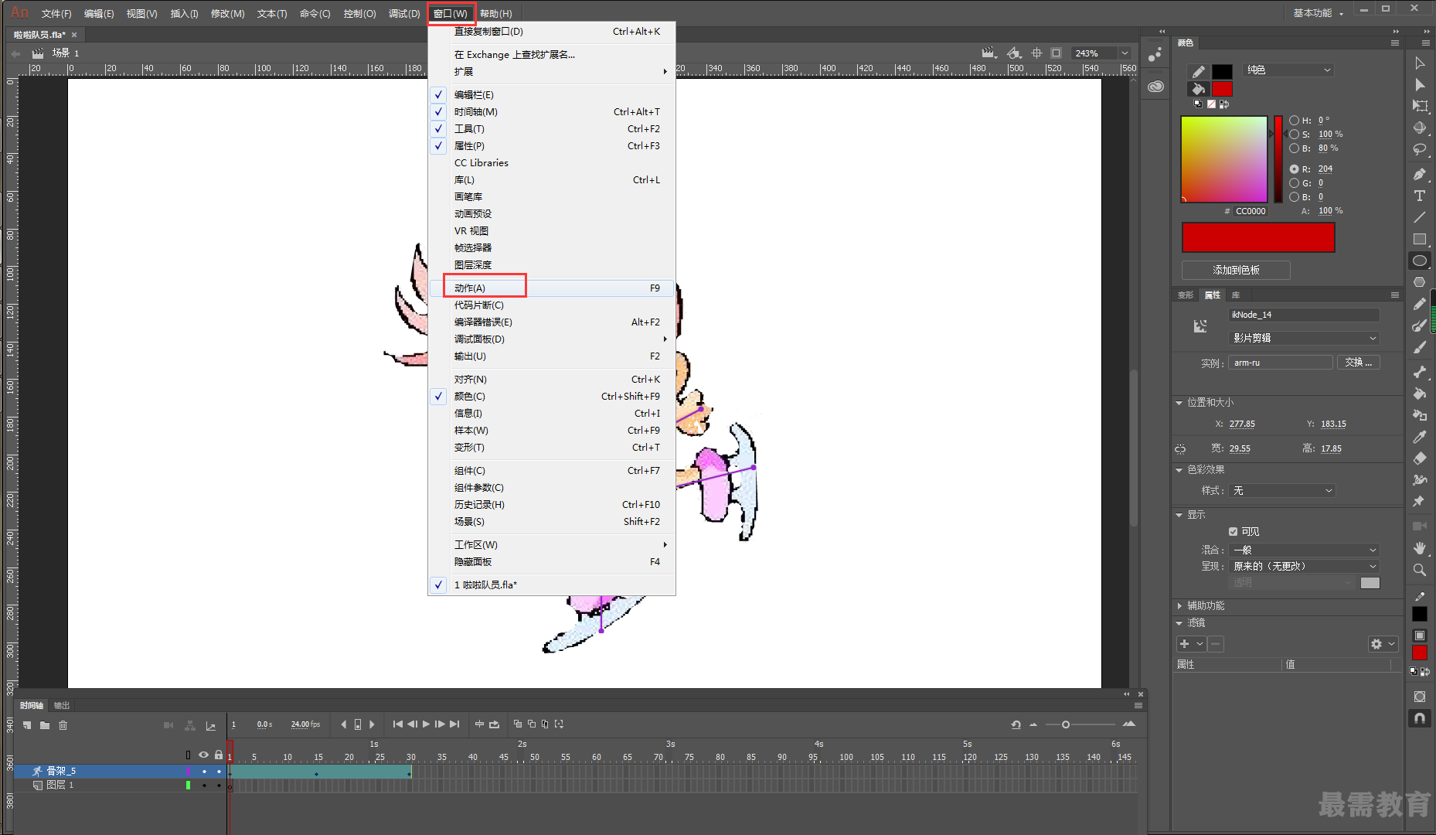The height and width of the screenshot is (835, 1436).
Task: Open the color type dropdown
Action: 1289,70
